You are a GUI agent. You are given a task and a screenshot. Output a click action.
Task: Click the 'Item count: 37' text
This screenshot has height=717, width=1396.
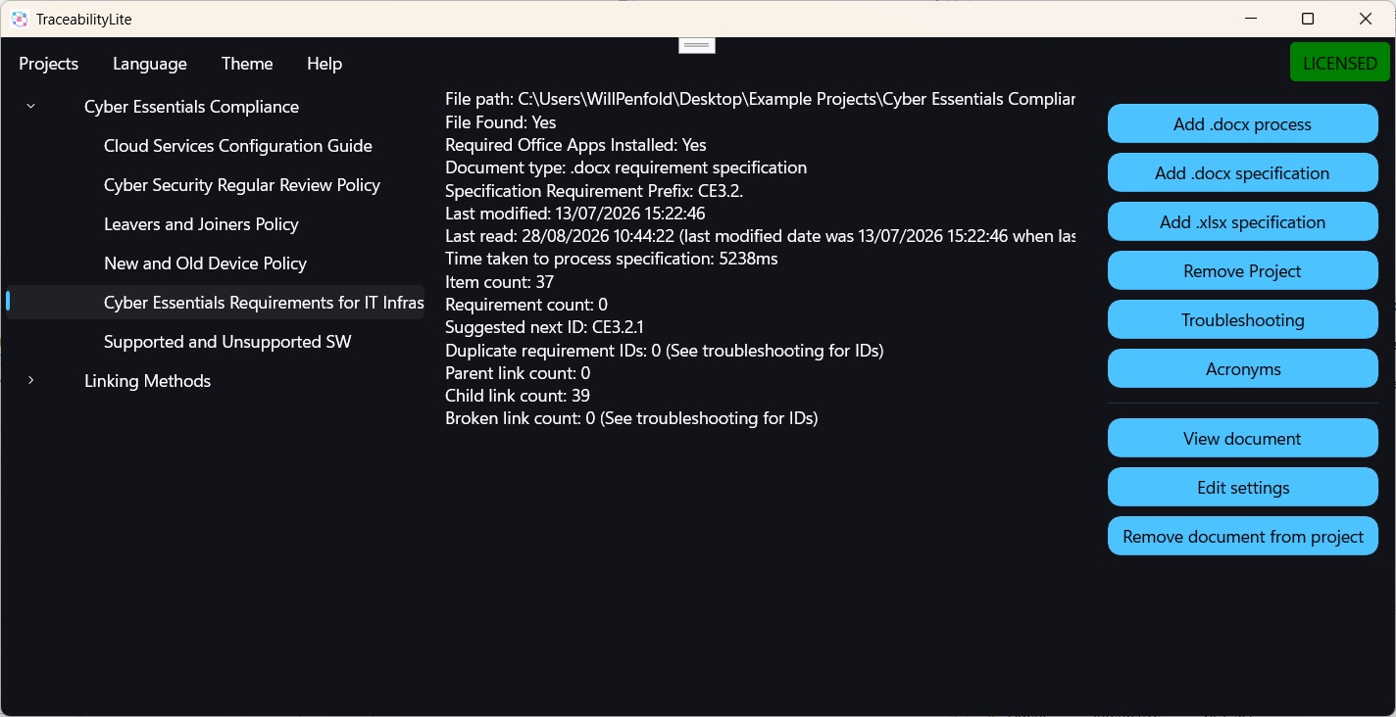tap(499, 281)
